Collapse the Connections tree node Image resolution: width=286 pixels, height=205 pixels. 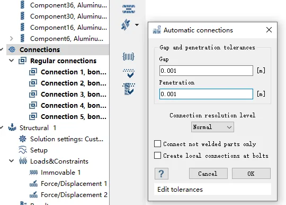pos(2,49)
